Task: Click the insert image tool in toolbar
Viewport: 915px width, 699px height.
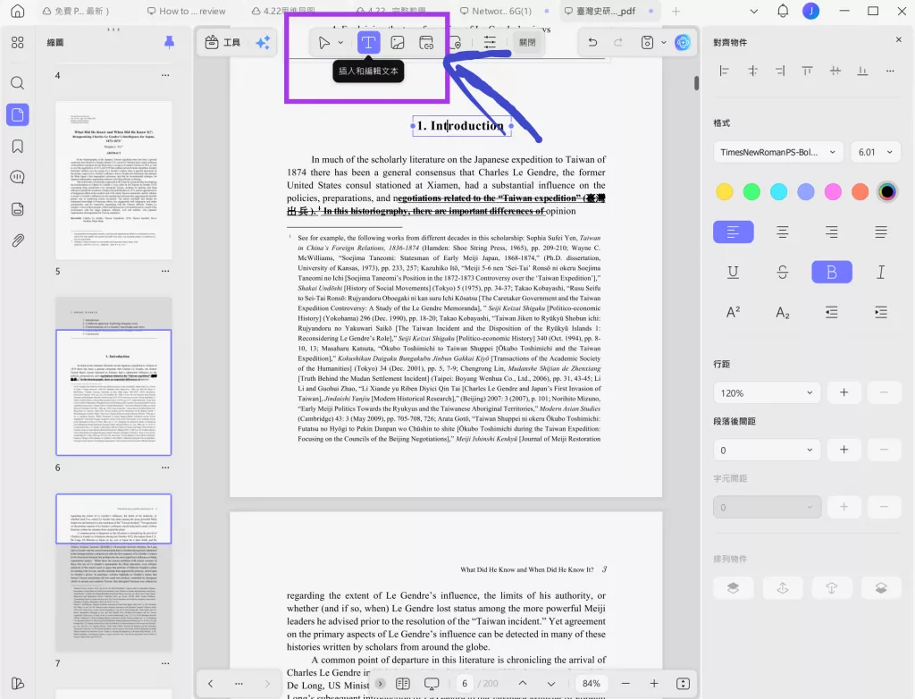Action: pos(398,42)
